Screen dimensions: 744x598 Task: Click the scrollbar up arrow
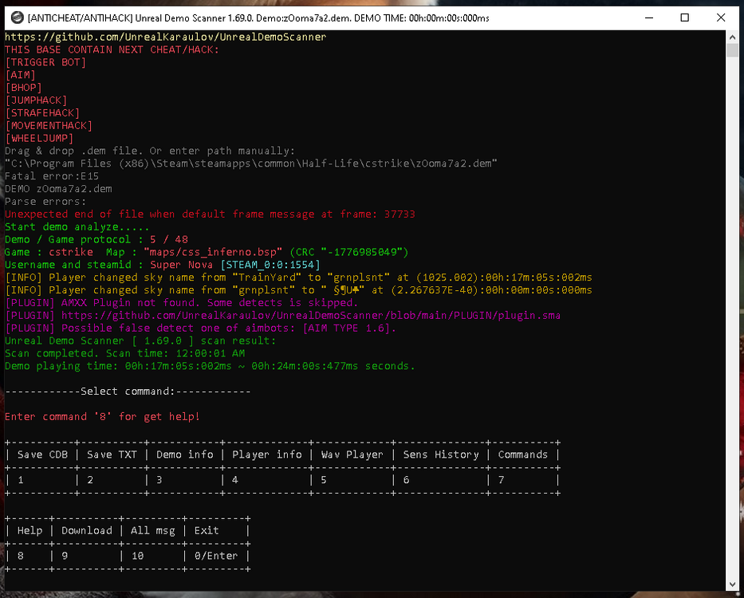[733, 37]
